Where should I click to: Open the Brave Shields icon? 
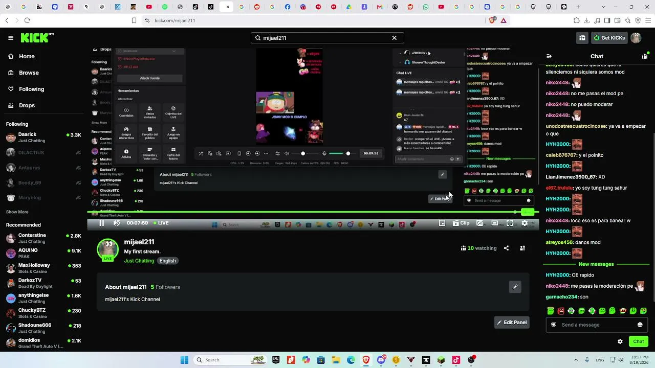click(492, 20)
